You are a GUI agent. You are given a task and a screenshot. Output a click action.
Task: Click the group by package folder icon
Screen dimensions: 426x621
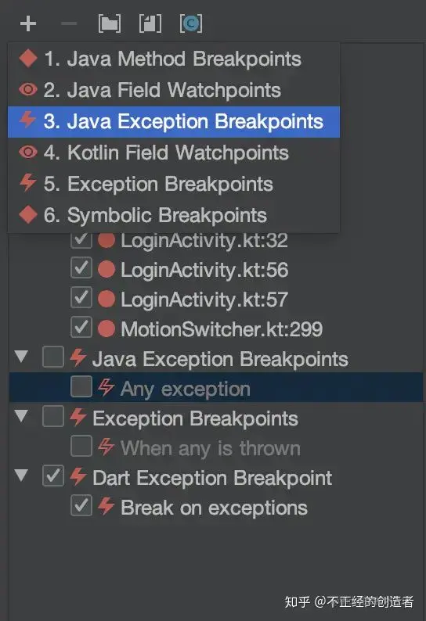pyautogui.click(x=110, y=23)
